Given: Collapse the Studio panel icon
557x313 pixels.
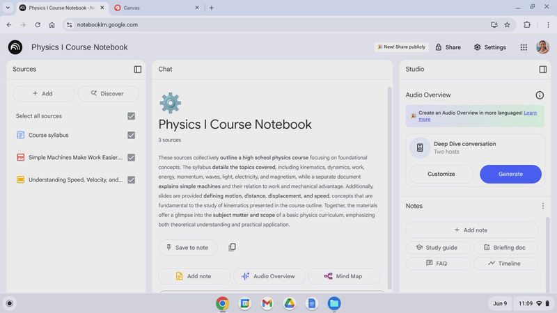Looking at the screenshot, I should pos(543,69).
